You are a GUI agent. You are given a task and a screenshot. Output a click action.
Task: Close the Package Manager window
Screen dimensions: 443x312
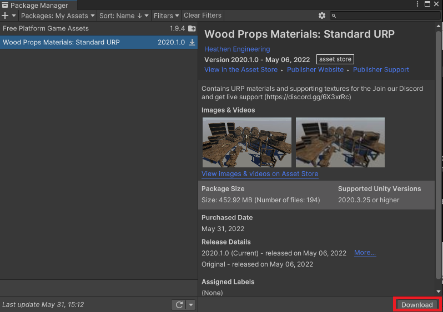pos(436,4)
